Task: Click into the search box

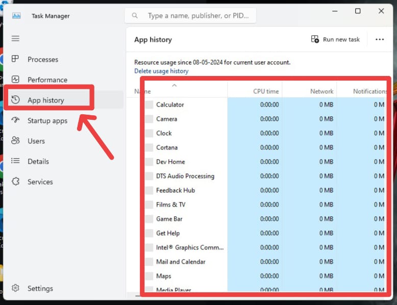Action: [x=190, y=16]
